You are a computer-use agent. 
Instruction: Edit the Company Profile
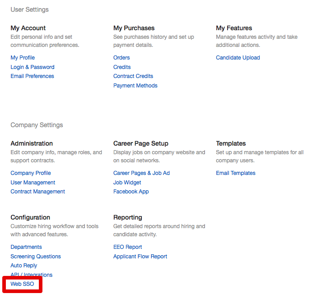coord(31,173)
